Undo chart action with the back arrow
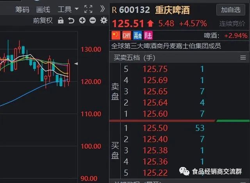 [x=71, y=20]
